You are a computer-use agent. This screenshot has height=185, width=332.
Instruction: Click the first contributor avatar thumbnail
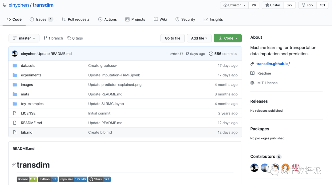pos(255,168)
